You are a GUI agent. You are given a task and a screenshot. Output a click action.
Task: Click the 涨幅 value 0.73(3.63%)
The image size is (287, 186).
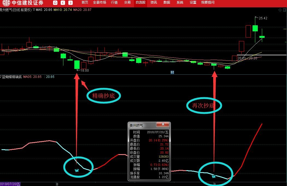point(159,165)
